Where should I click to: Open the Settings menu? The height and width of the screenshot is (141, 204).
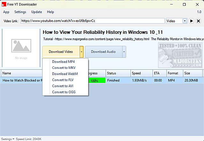coord(20,12)
